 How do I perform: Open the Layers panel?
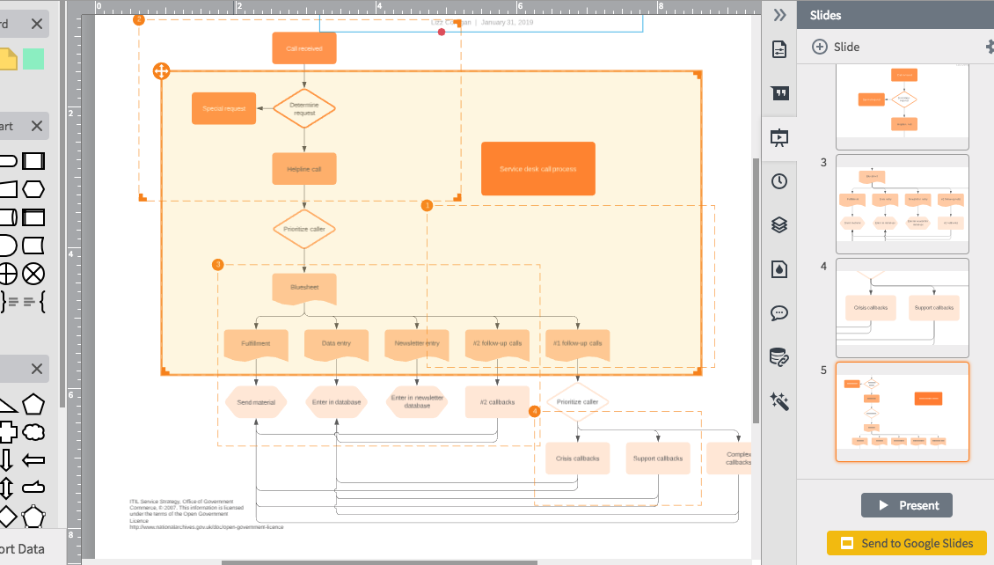778,224
